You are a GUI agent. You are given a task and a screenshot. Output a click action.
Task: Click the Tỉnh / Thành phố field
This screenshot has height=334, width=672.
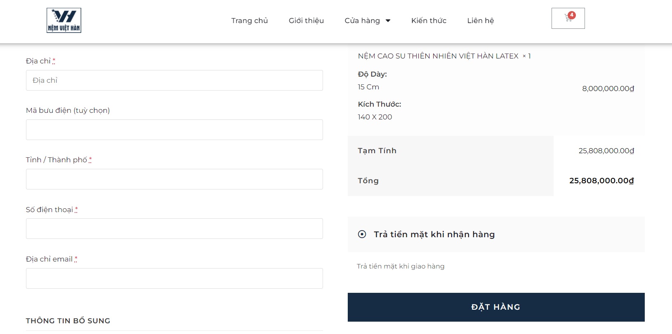pos(174,179)
